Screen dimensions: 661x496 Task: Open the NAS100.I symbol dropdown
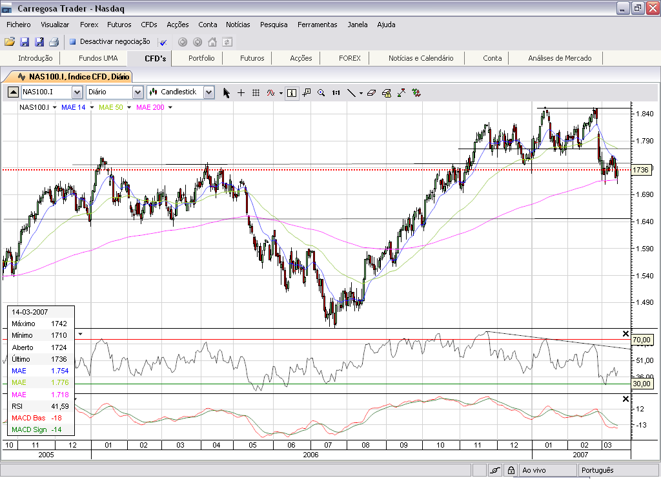[x=78, y=92]
